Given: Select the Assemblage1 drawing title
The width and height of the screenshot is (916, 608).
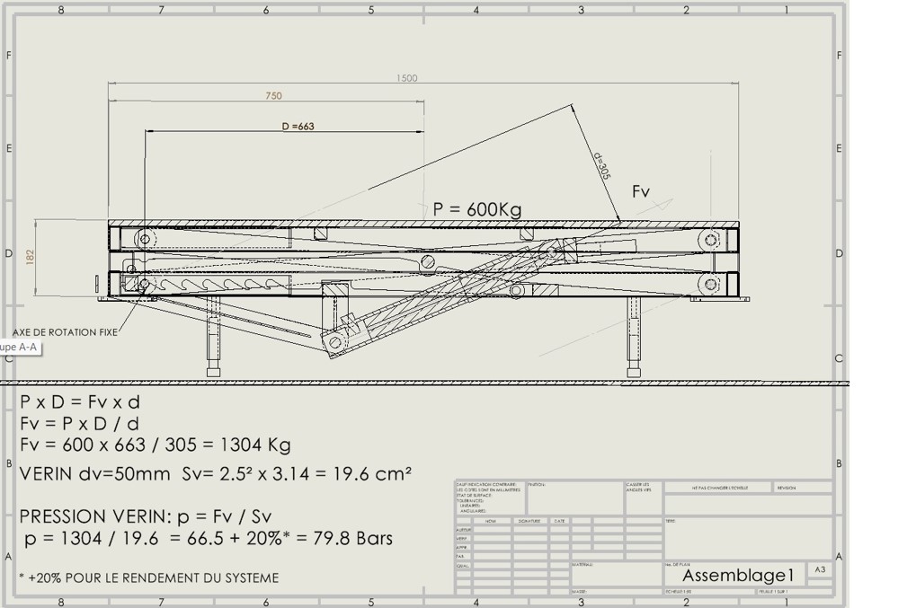Looking at the screenshot, I should coord(739,575).
